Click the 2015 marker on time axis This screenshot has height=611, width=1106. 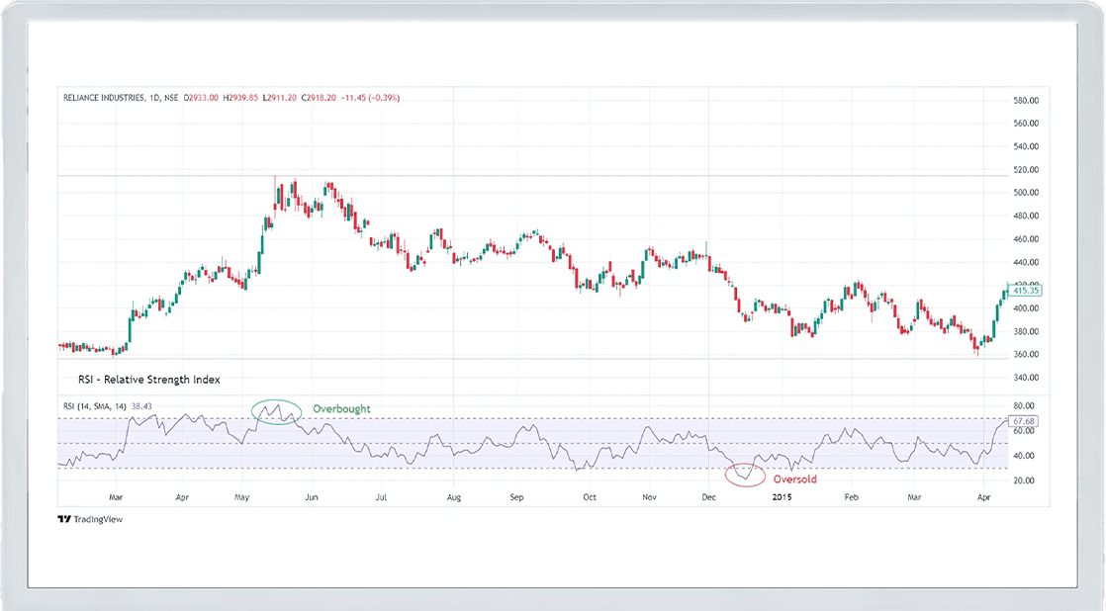(x=783, y=497)
